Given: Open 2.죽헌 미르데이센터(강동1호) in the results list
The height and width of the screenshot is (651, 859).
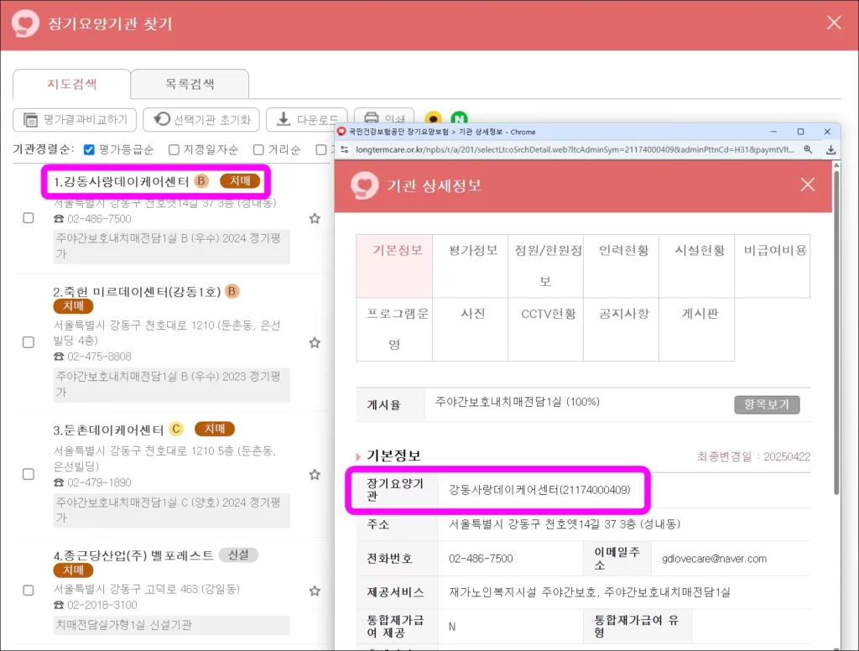Looking at the screenshot, I should pyautogui.click(x=137, y=292).
